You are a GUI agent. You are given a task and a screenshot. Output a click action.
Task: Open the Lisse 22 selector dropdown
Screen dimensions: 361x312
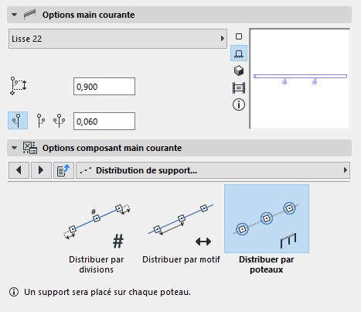tap(117, 39)
